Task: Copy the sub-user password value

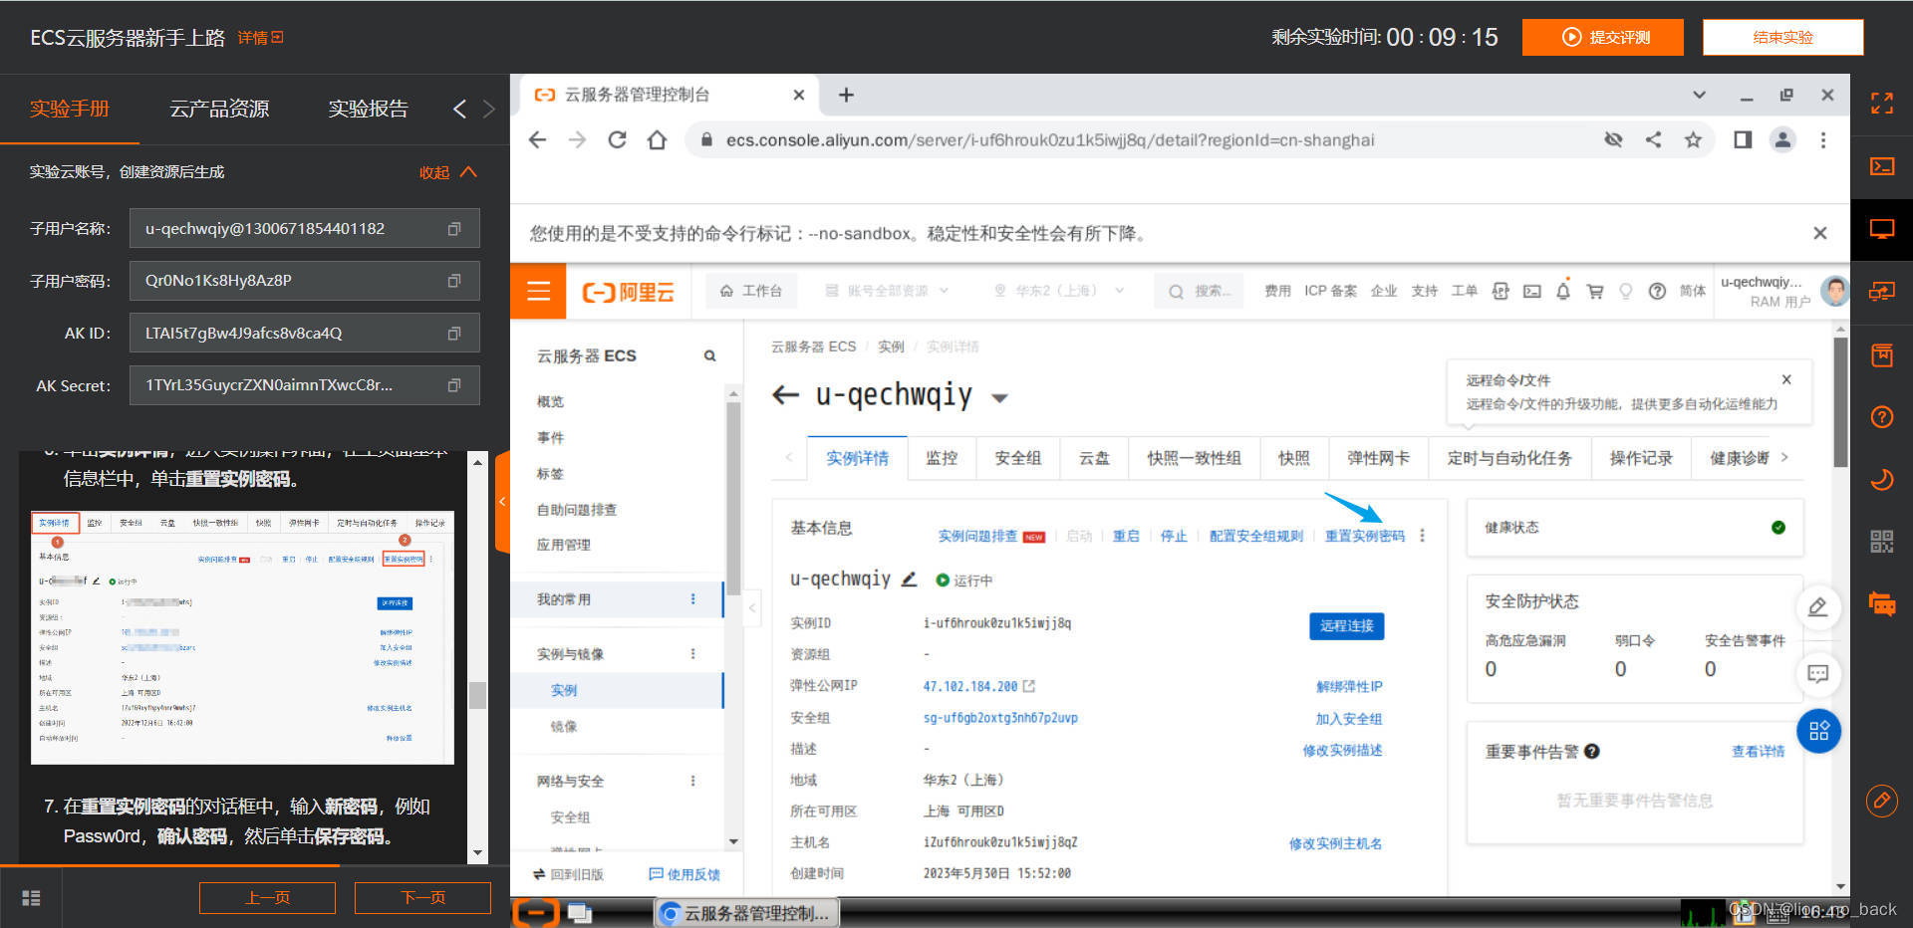Action: tap(454, 281)
